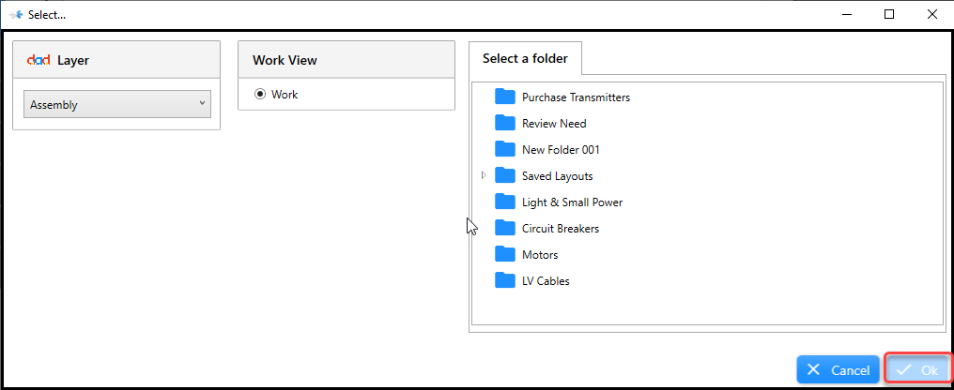Viewport: 954px width, 390px height.
Task: Switch to the Select a folder tab
Action: click(x=525, y=58)
